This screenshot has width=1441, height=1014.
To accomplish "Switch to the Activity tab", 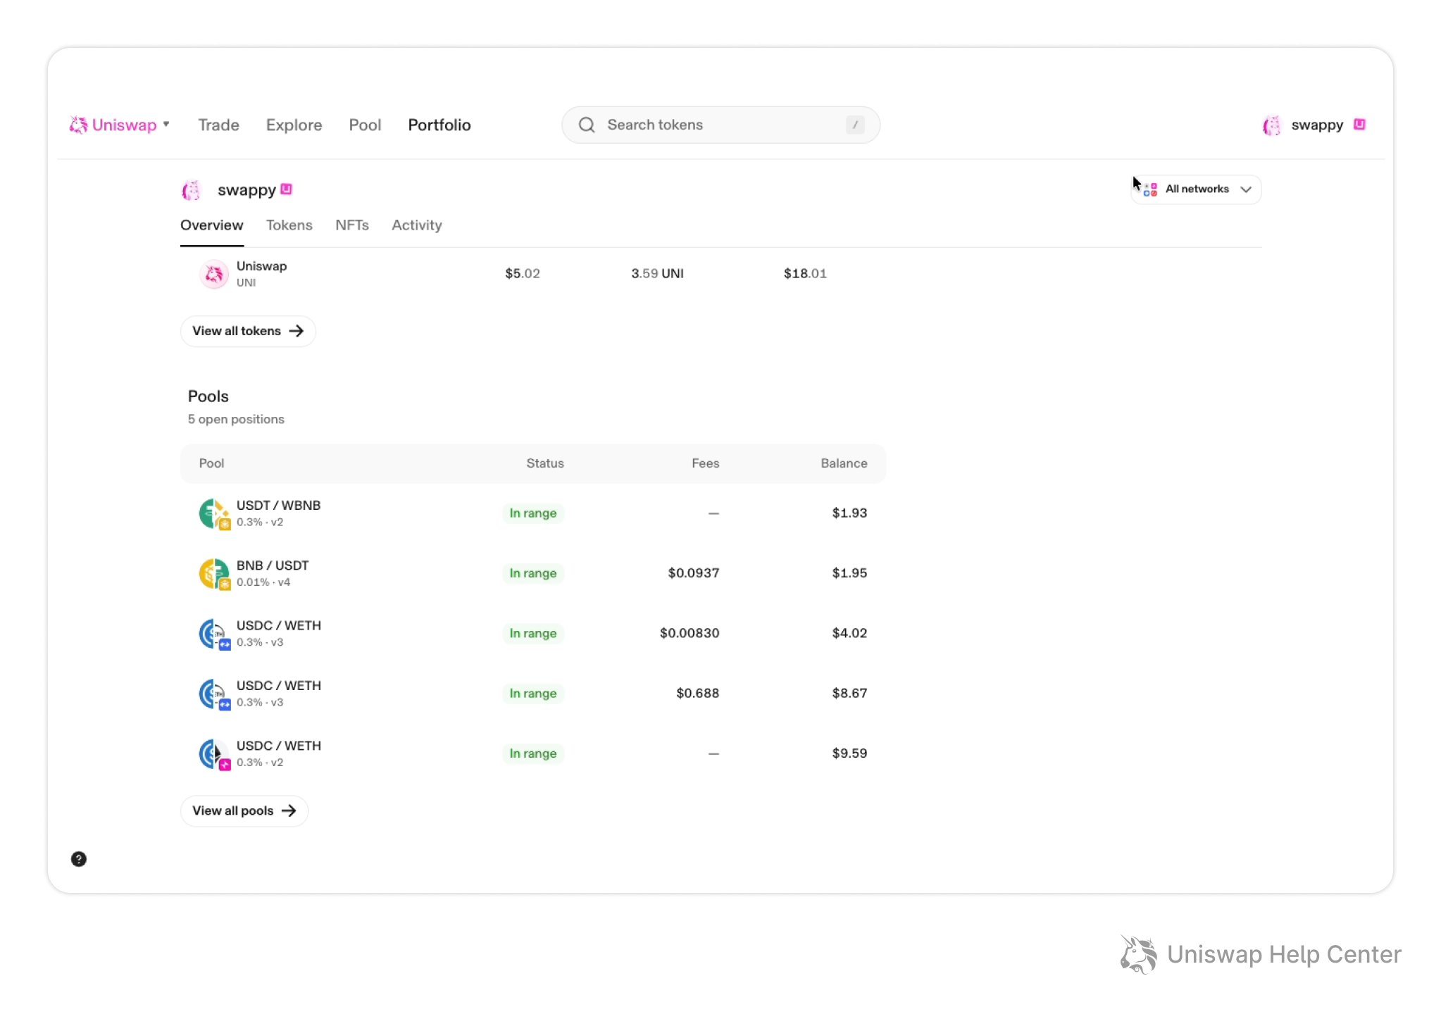I will click(x=417, y=225).
